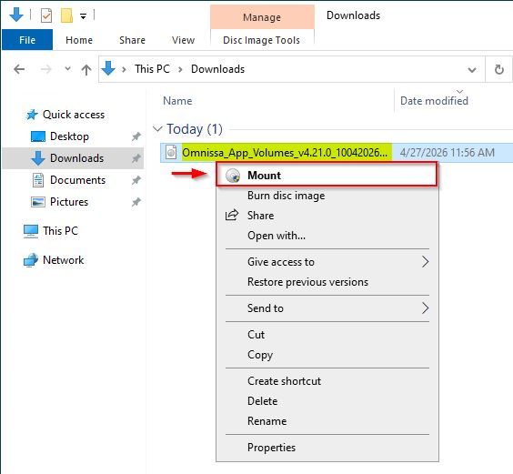Click the Downloads arrow icon in address bar

(108, 69)
